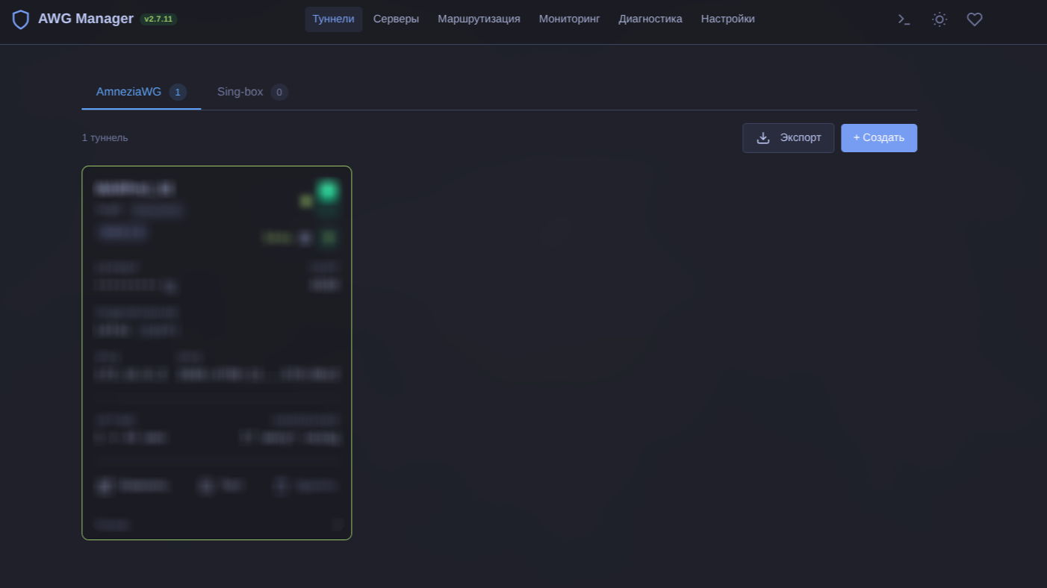Switch to the Sing-box tab

click(x=252, y=92)
